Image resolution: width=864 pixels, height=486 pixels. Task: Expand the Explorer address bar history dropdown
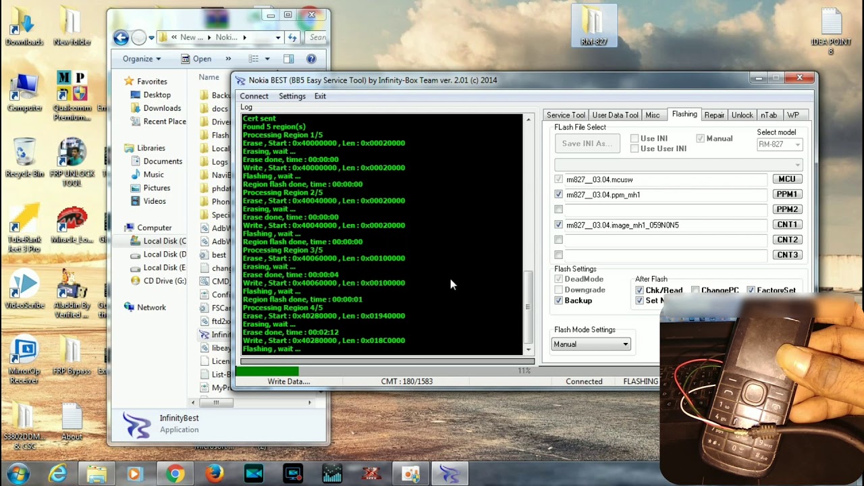click(278, 37)
